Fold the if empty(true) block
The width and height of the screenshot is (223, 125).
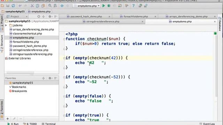(64, 116)
